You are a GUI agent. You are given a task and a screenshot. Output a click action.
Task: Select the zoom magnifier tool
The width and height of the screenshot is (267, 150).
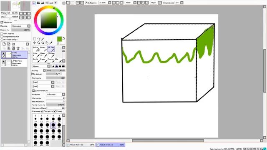[39, 43]
